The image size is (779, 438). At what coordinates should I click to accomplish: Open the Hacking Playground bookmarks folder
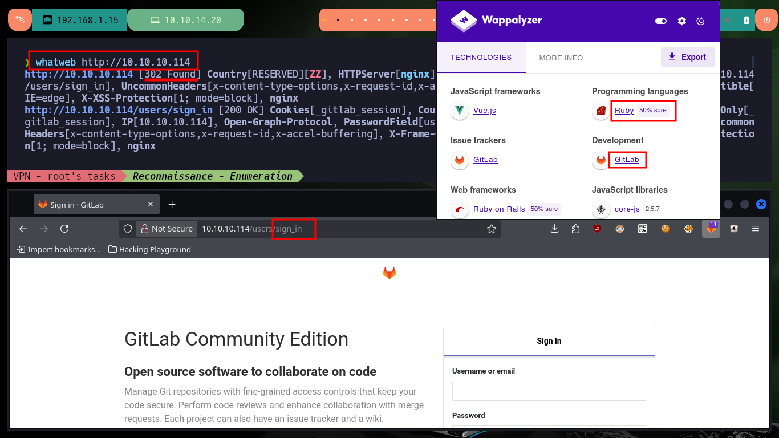click(149, 249)
